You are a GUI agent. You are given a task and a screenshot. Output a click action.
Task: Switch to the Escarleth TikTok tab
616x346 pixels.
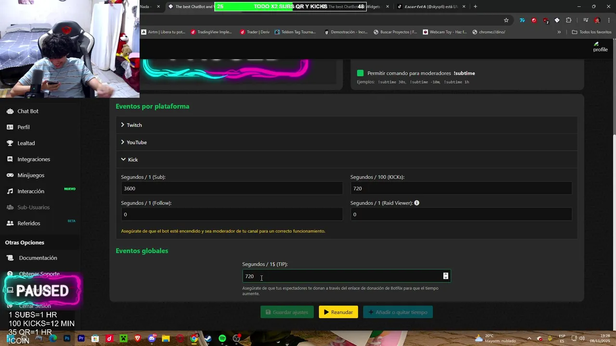pyautogui.click(x=431, y=7)
